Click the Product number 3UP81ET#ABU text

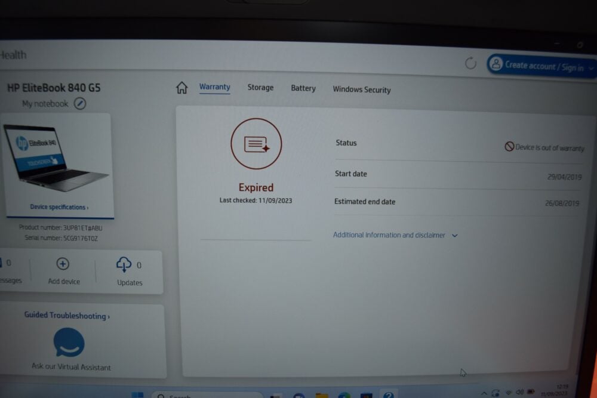tap(61, 227)
